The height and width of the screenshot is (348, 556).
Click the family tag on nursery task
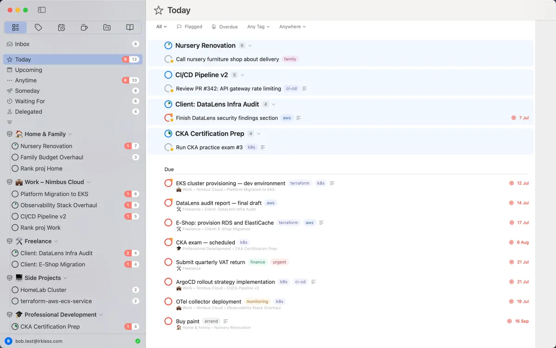(x=290, y=59)
